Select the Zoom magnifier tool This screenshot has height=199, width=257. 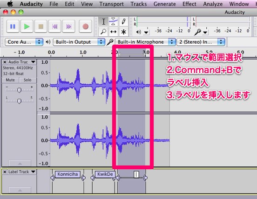coord(103,32)
